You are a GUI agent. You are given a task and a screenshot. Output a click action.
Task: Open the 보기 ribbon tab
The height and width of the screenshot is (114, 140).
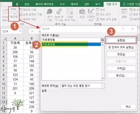(98, 4)
